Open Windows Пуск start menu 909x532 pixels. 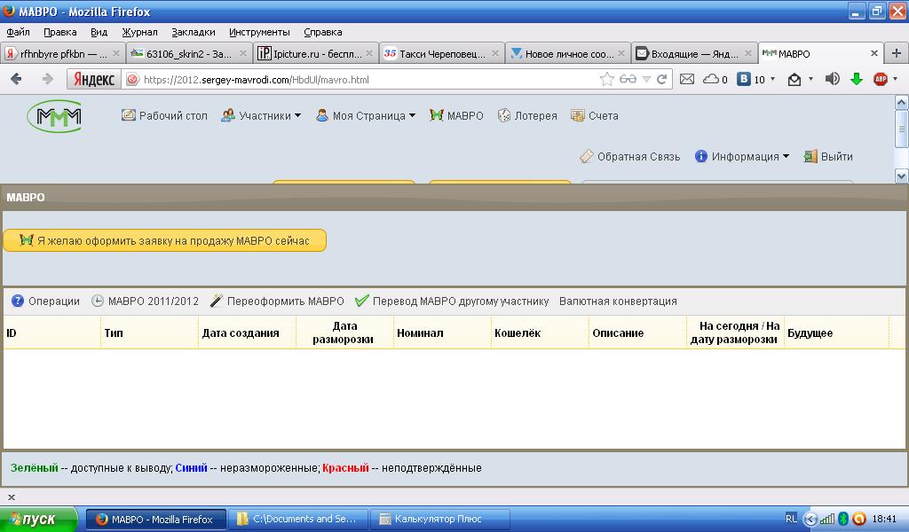coord(38,520)
